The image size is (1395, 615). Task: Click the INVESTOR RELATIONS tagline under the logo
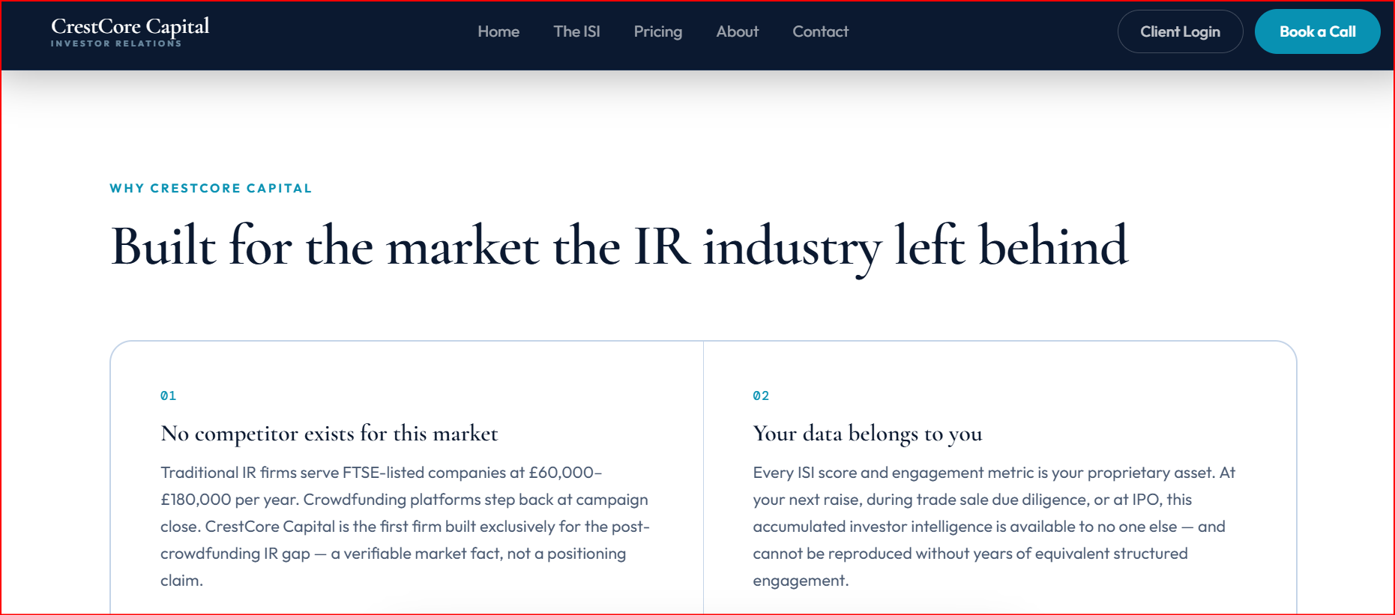pyautogui.click(x=116, y=43)
